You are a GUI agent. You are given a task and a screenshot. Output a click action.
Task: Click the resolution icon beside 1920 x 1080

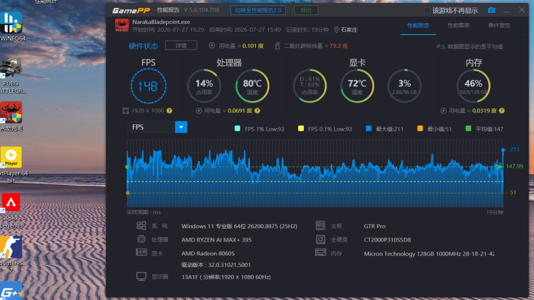(x=126, y=111)
